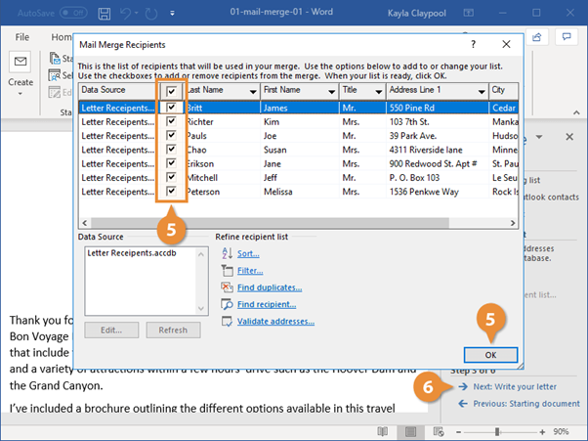The height and width of the screenshot is (441, 588).
Task: Toggle the header select-all checkbox
Action: [171, 91]
